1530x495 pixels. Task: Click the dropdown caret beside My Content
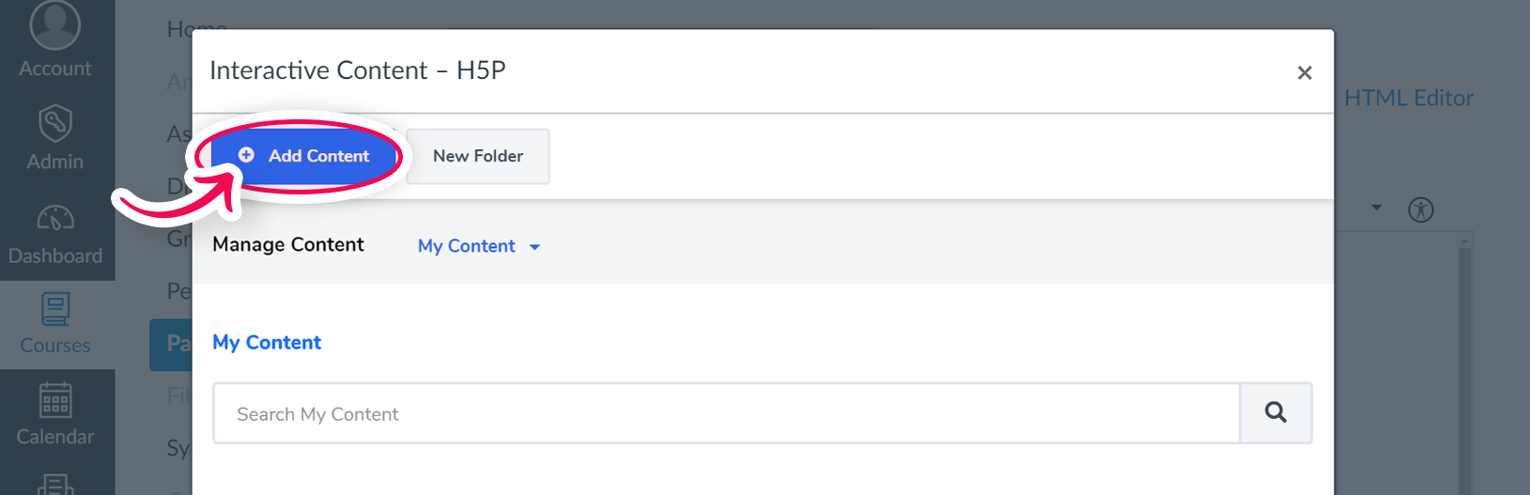tap(534, 247)
